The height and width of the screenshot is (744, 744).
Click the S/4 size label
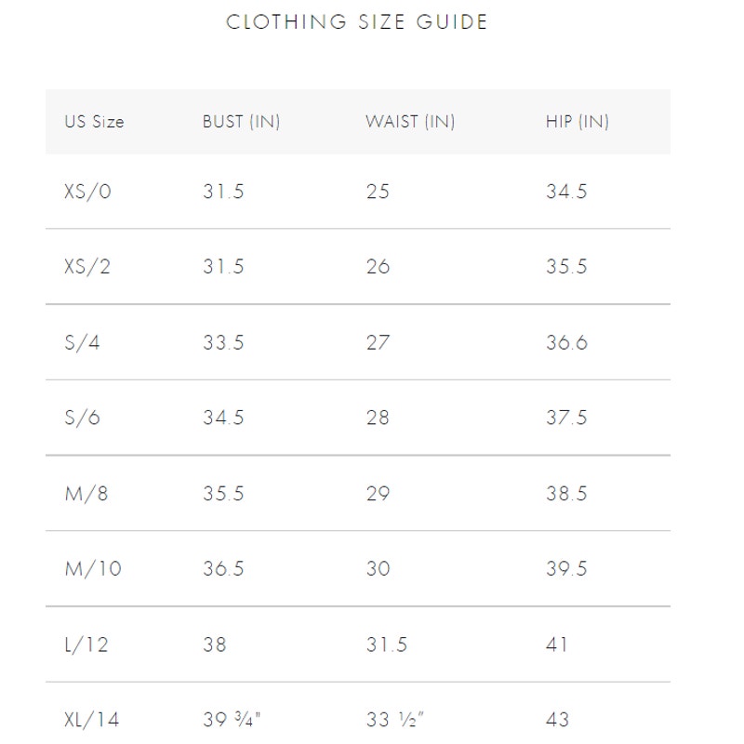point(82,342)
